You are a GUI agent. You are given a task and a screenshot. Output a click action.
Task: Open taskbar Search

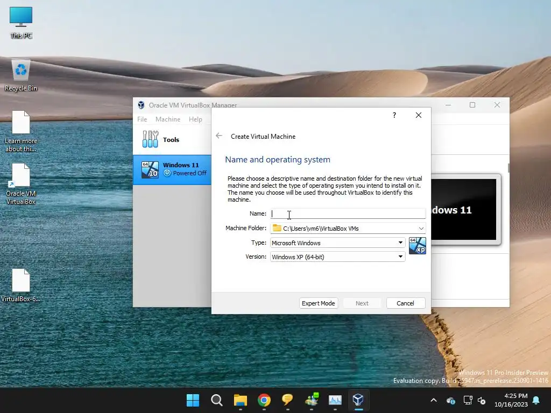pyautogui.click(x=217, y=400)
